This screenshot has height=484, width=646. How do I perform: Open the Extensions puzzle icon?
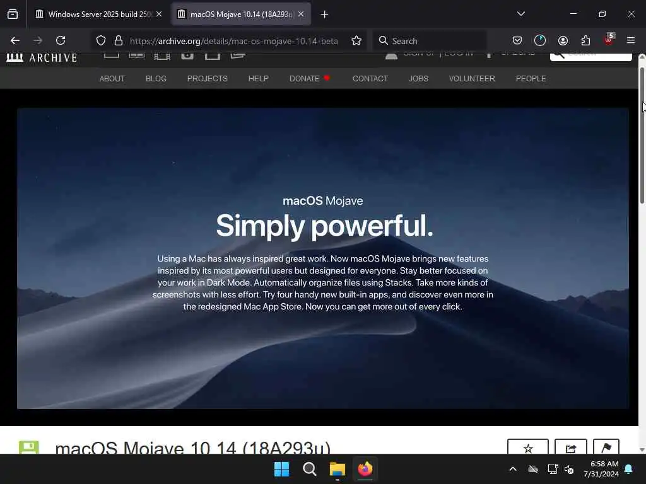click(x=585, y=40)
